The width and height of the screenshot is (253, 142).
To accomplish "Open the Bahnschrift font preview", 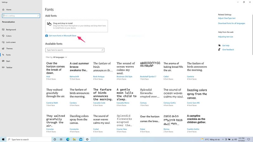I will coord(79,71).
